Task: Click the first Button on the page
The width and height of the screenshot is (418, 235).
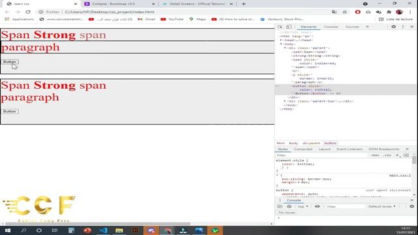Action: (10, 62)
